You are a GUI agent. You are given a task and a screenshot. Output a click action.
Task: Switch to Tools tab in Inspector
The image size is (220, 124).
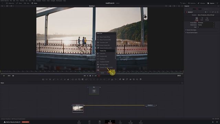[x=197, y=9]
